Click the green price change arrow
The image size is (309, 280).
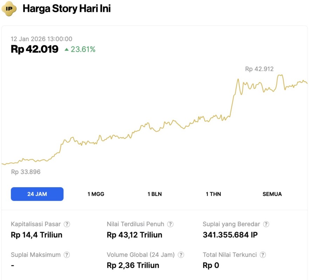[x=67, y=50]
